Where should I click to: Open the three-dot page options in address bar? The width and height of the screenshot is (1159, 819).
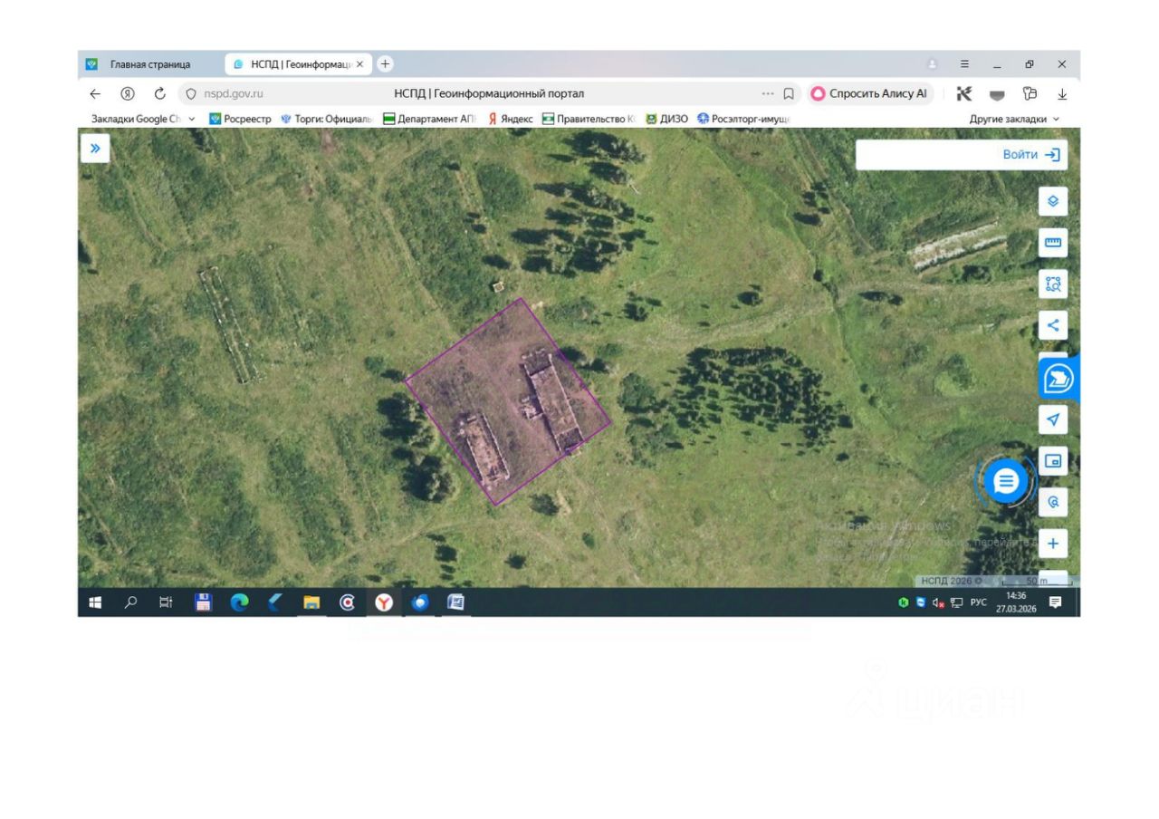pyautogui.click(x=768, y=93)
